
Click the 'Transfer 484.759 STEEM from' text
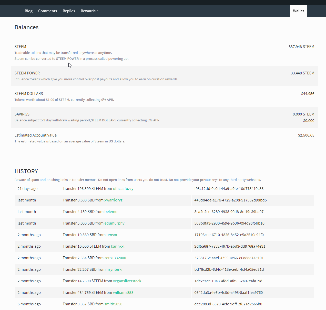point(87,293)
